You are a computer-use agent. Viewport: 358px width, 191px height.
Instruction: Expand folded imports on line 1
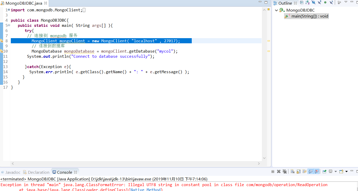[x=9, y=10]
